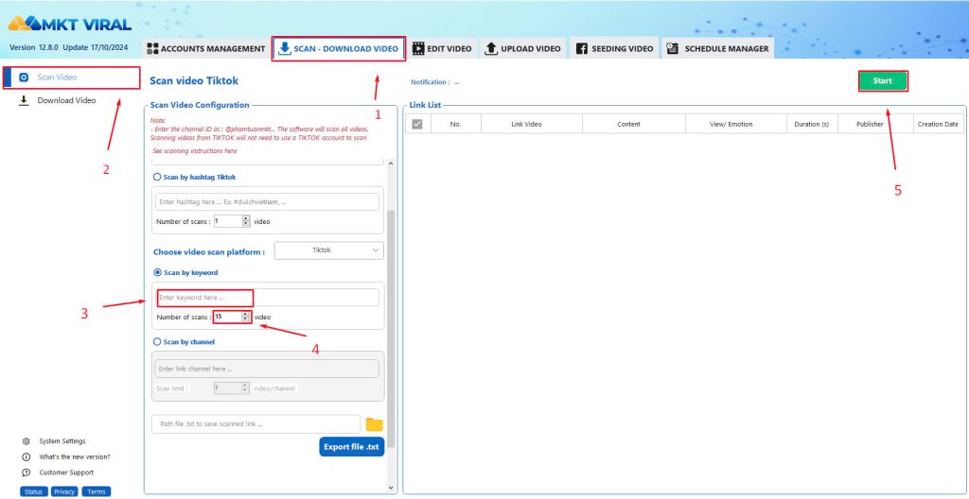Click the Customer Support chat icon
The height and width of the screenshot is (499, 969).
click(x=26, y=473)
